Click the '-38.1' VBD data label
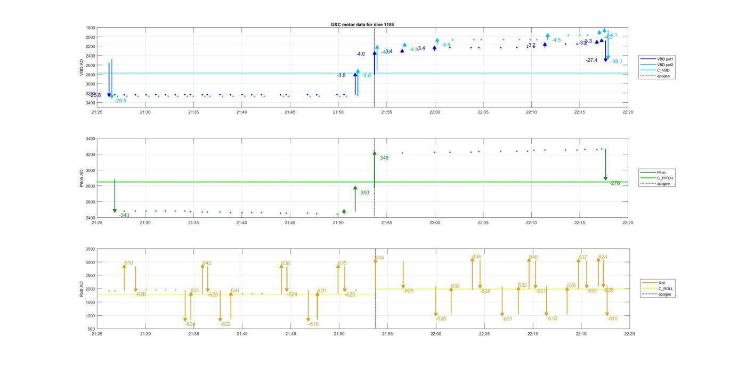 (x=617, y=61)
